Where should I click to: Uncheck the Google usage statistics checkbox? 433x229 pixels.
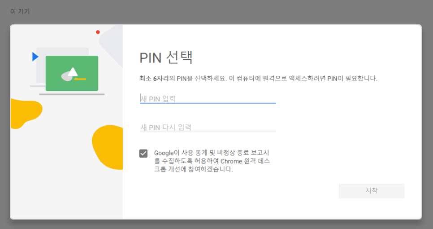coord(143,153)
